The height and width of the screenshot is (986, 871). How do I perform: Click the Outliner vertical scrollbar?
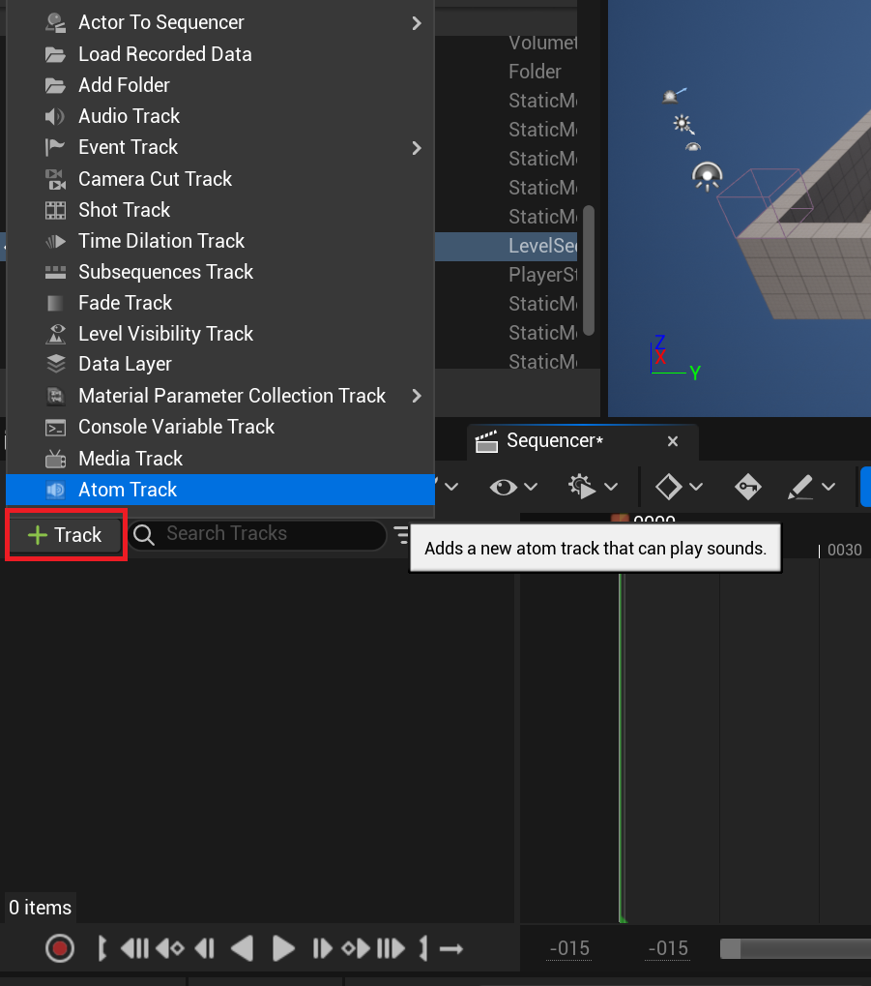(x=589, y=270)
